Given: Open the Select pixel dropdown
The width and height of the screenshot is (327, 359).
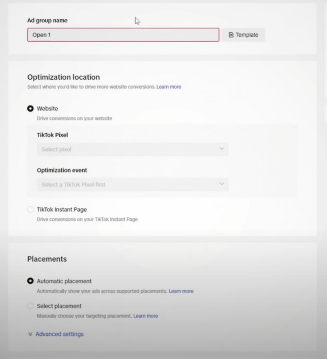Looking at the screenshot, I should point(132,149).
